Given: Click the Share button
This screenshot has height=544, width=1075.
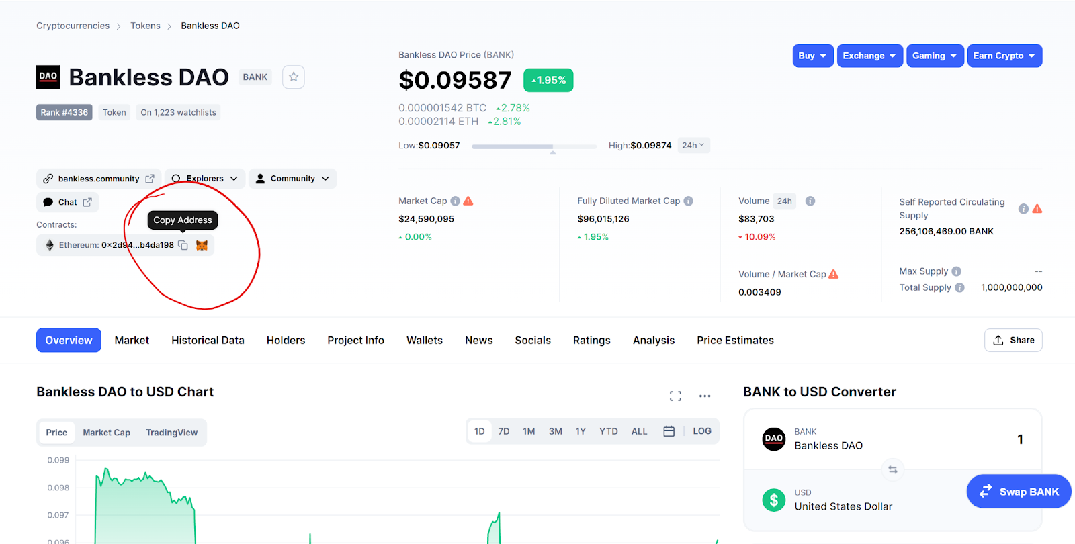Looking at the screenshot, I should [x=1013, y=340].
